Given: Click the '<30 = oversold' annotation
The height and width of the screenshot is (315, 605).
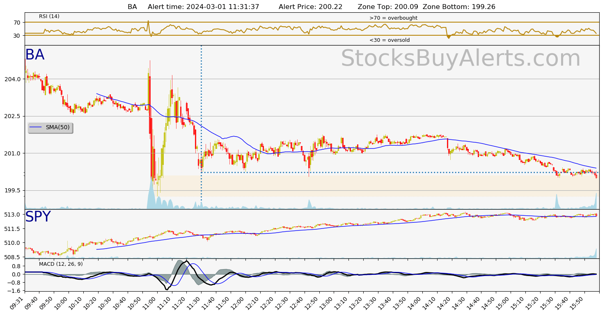Looking at the screenshot, I should pyautogui.click(x=390, y=40).
